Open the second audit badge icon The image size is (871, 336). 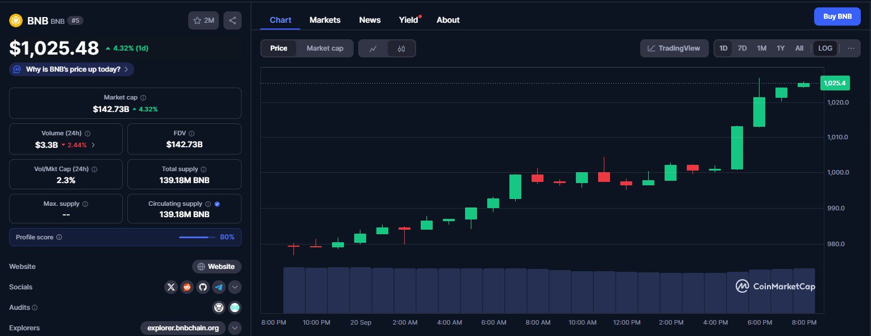[235, 308]
